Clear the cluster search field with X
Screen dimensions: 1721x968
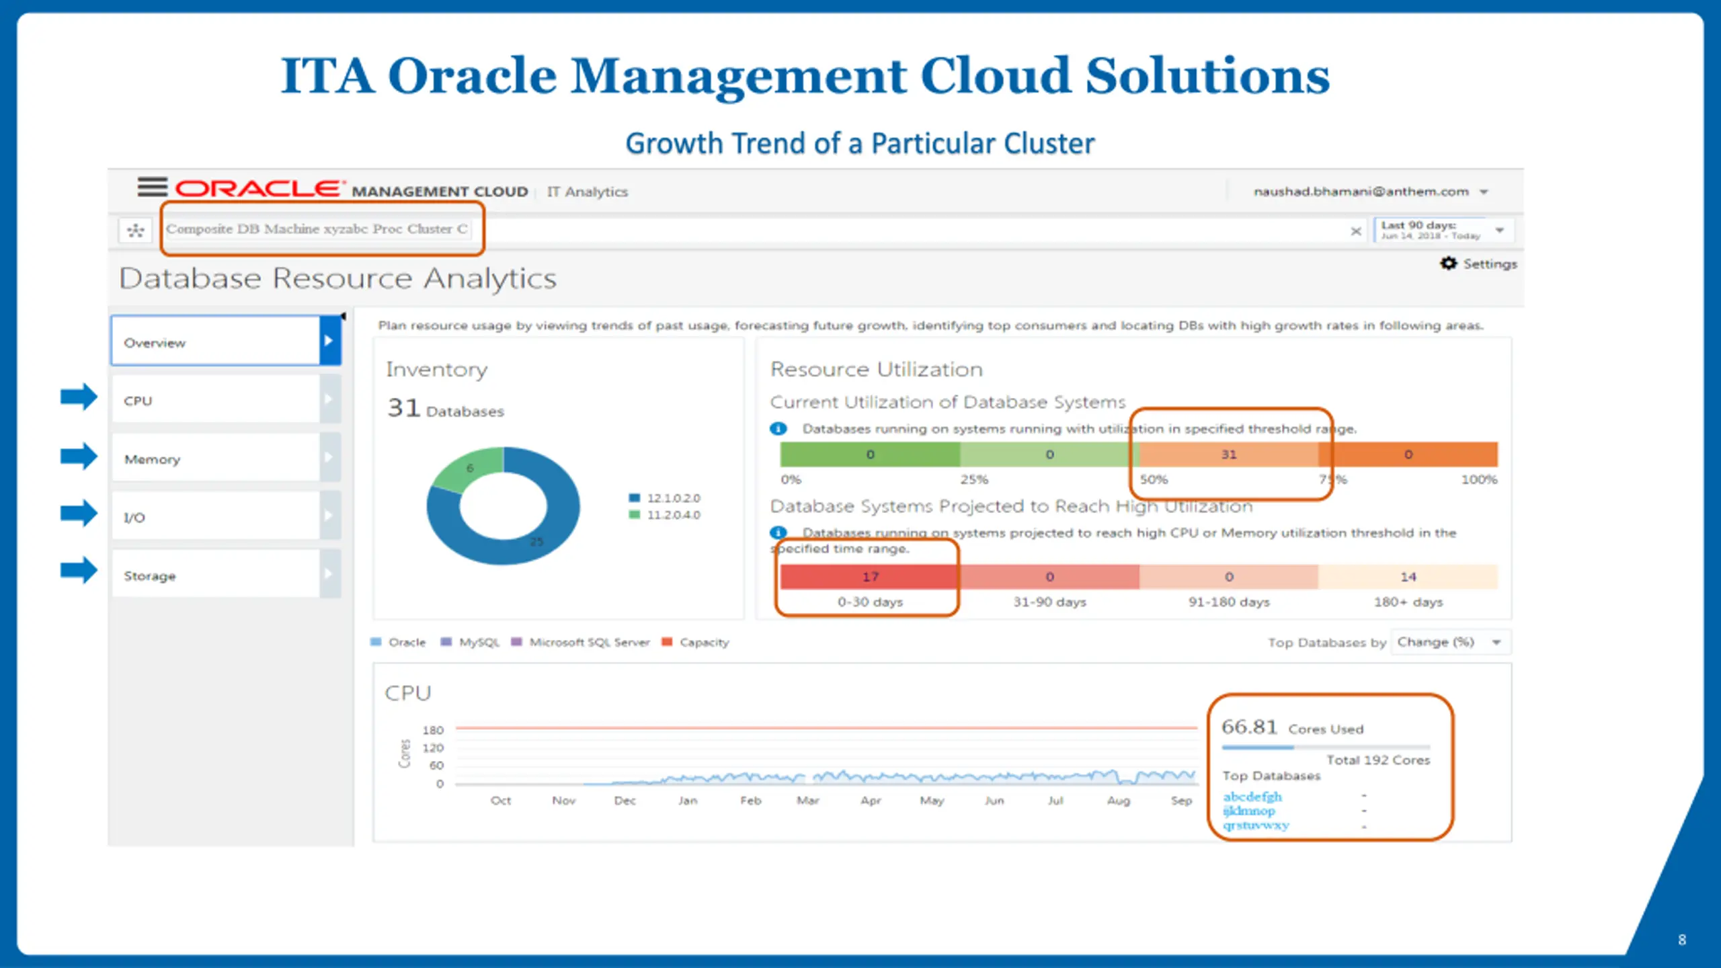coord(1356,231)
